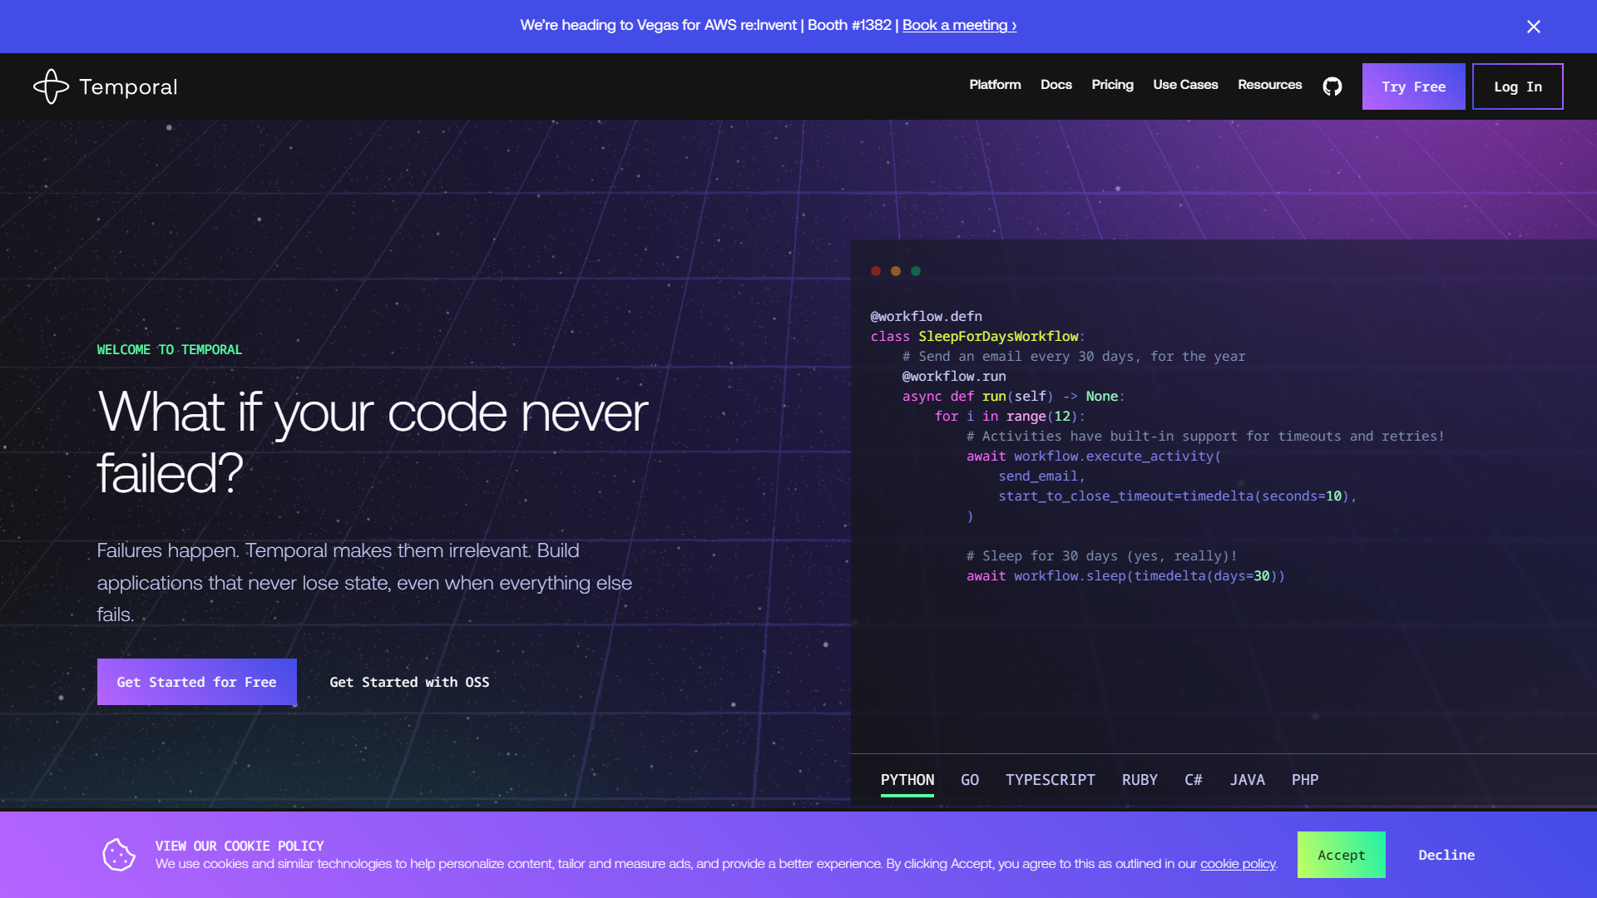Click the Try Free button
The image size is (1597, 898).
(x=1413, y=86)
